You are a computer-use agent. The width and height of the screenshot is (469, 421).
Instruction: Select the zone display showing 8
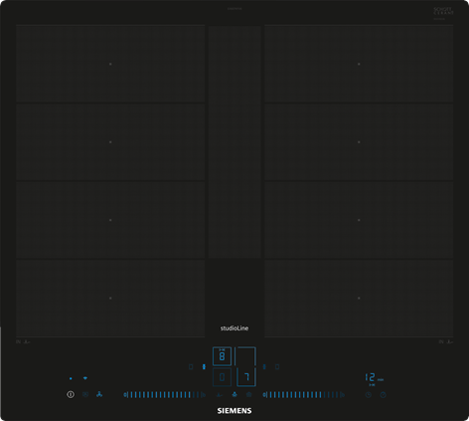[222, 356]
